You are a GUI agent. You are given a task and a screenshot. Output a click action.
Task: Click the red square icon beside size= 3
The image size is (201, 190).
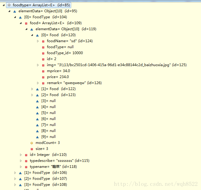[32, 149]
